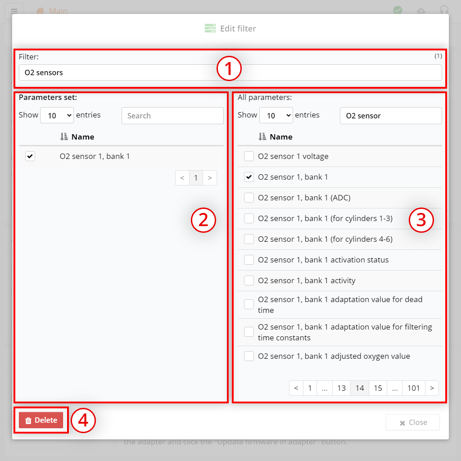
Task: Click the Main home icon
Action: (40, 11)
